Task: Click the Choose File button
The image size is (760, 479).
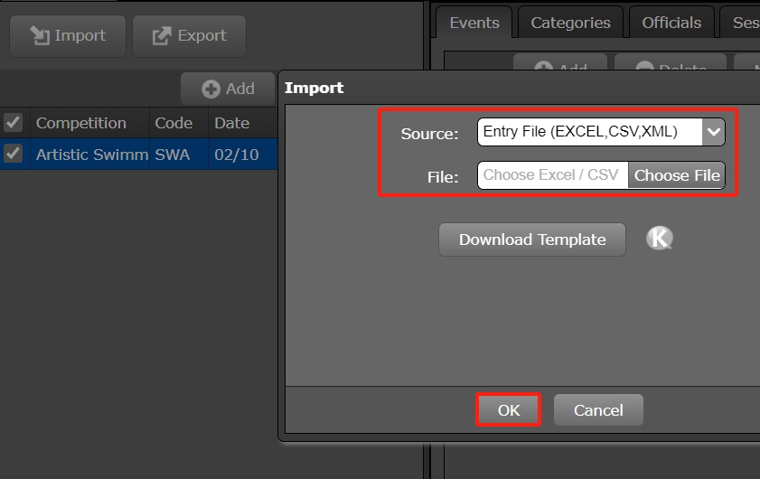Action: (677, 175)
